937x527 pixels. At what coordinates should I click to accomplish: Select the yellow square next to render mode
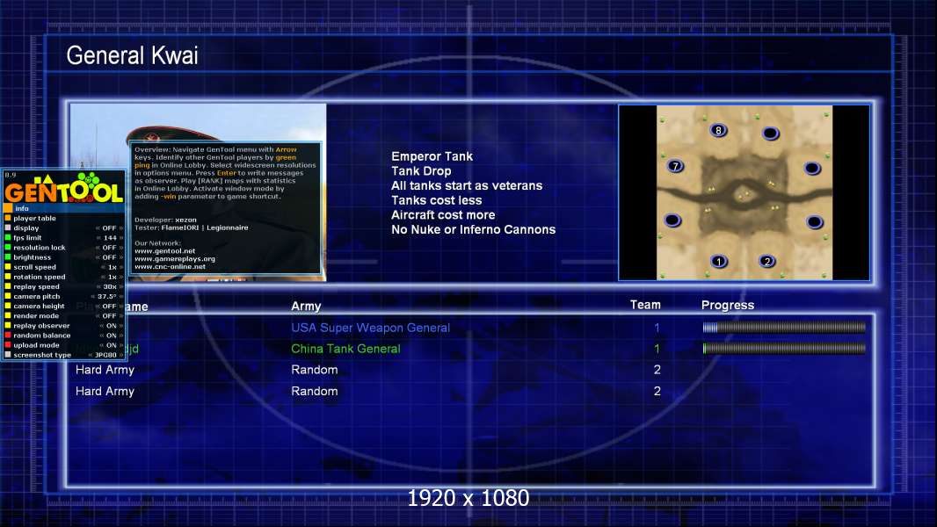(x=8, y=315)
